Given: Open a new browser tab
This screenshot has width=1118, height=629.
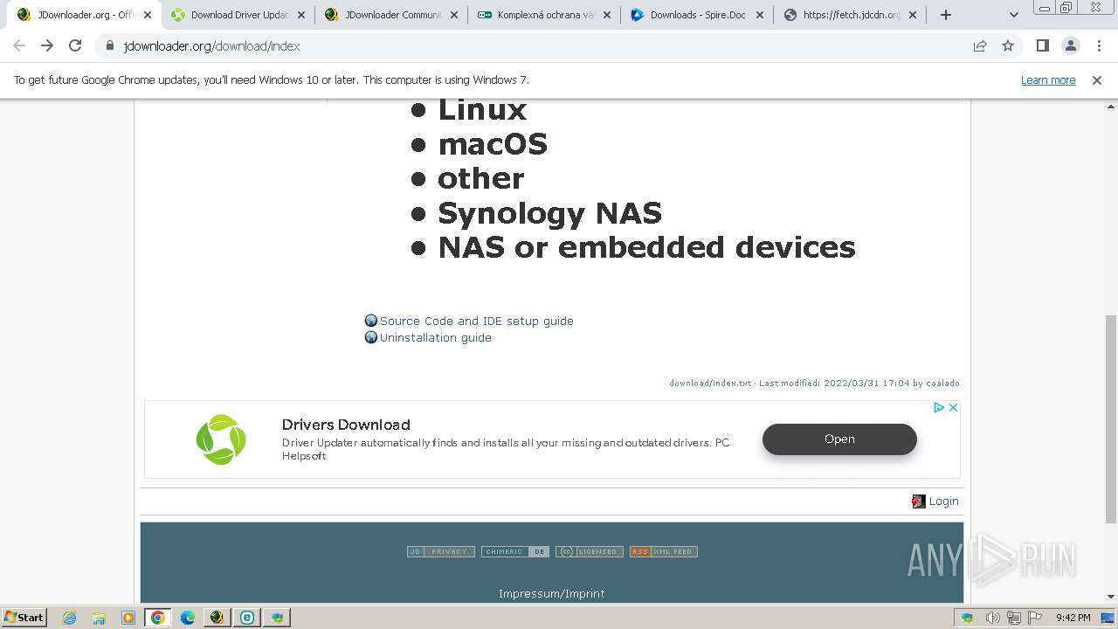Looking at the screenshot, I should point(945,15).
